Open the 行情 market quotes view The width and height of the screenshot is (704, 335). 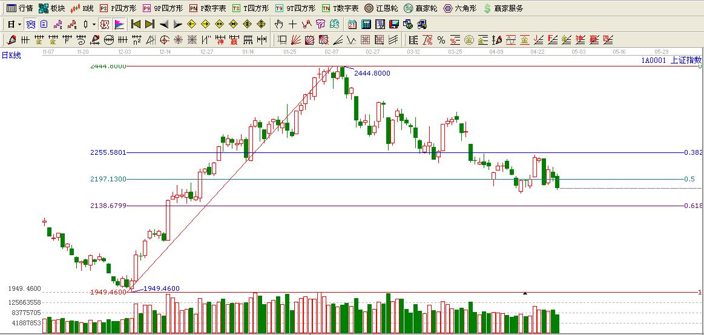click(19, 8)
